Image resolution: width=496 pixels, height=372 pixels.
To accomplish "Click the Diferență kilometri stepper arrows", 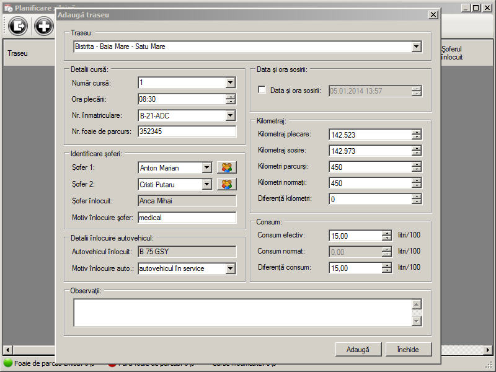I will tap(417, 199).
